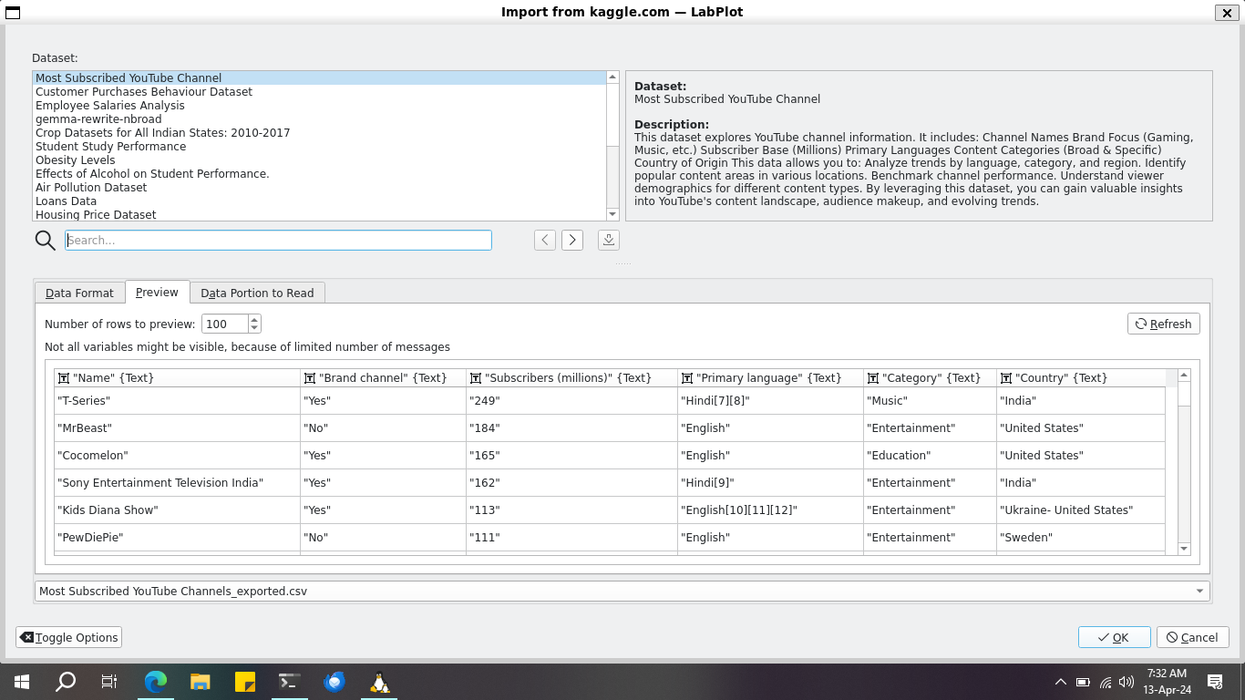Click the Refresh button
The width and height of the screenshot is (1245, 700).
[x=1164, y=324]
